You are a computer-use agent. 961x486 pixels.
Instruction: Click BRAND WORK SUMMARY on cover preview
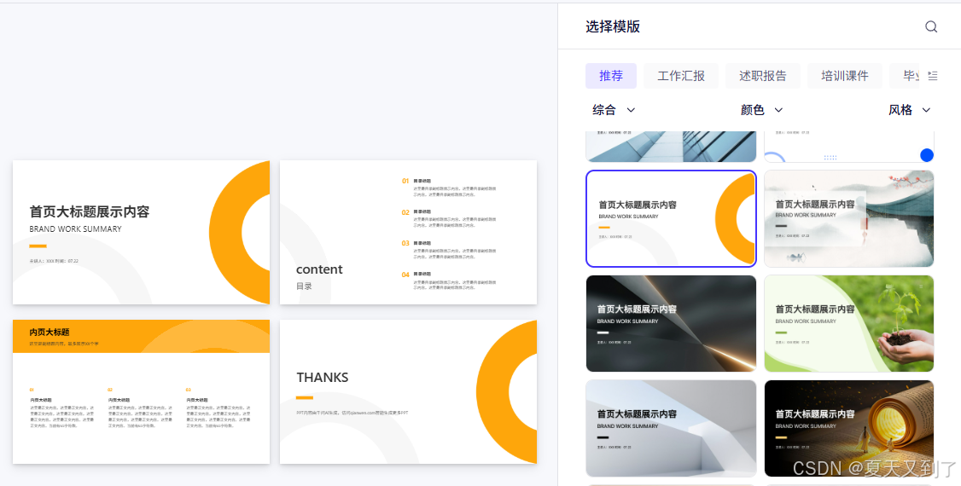coord(75,229)
